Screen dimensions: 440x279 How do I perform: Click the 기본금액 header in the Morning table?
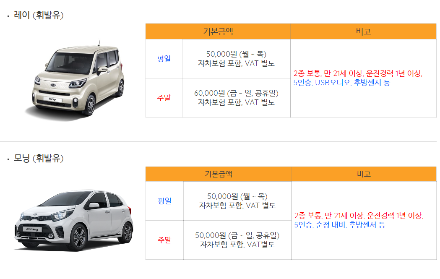click(x=218, y=174)
